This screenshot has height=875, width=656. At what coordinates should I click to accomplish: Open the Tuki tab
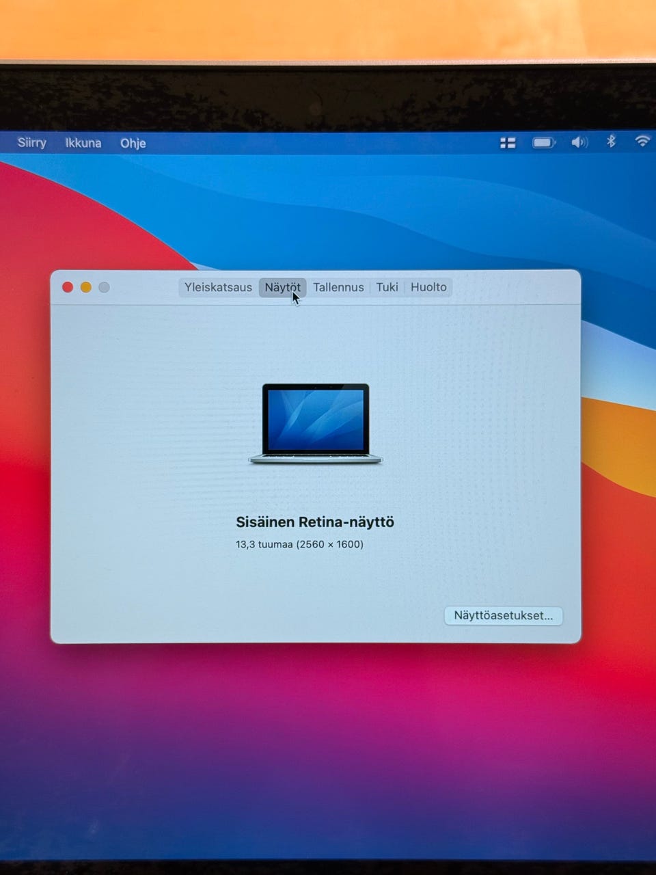tap(387, 288)
